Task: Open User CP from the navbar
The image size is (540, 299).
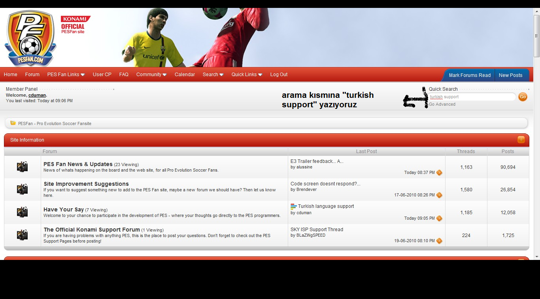Action: pyautogui.click(x=102, y=74)
